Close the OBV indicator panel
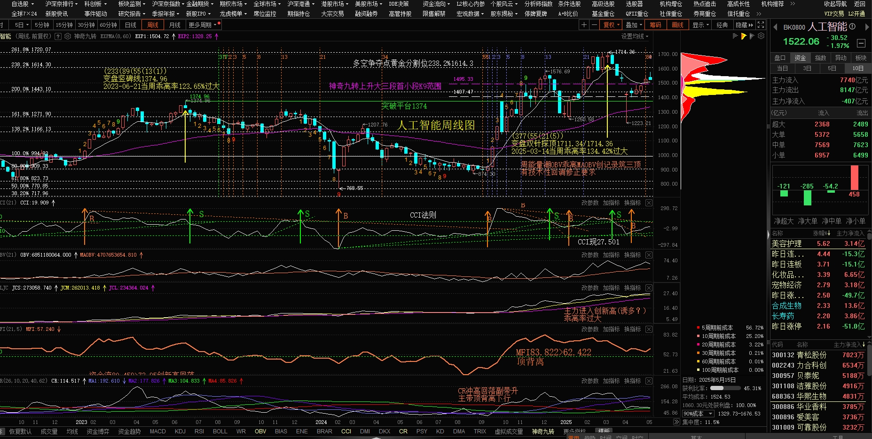872x439 pixels. click(x=649, y=255)
